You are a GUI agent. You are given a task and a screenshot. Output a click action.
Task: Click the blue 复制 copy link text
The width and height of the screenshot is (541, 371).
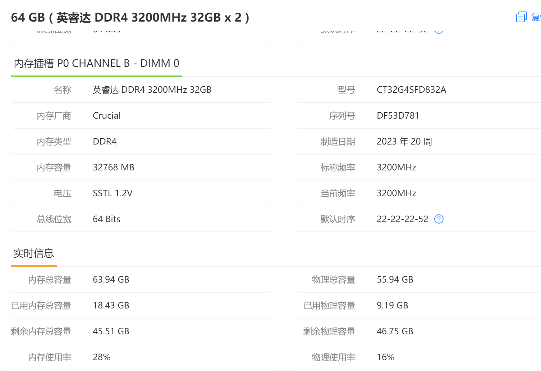coord(536,17)
